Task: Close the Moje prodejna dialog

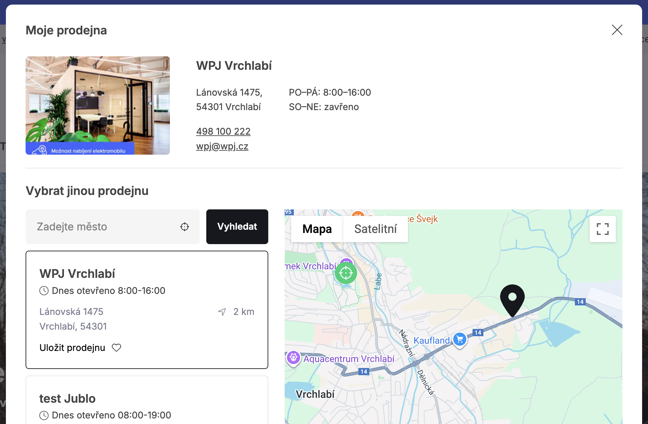Action: coord(617,30)
